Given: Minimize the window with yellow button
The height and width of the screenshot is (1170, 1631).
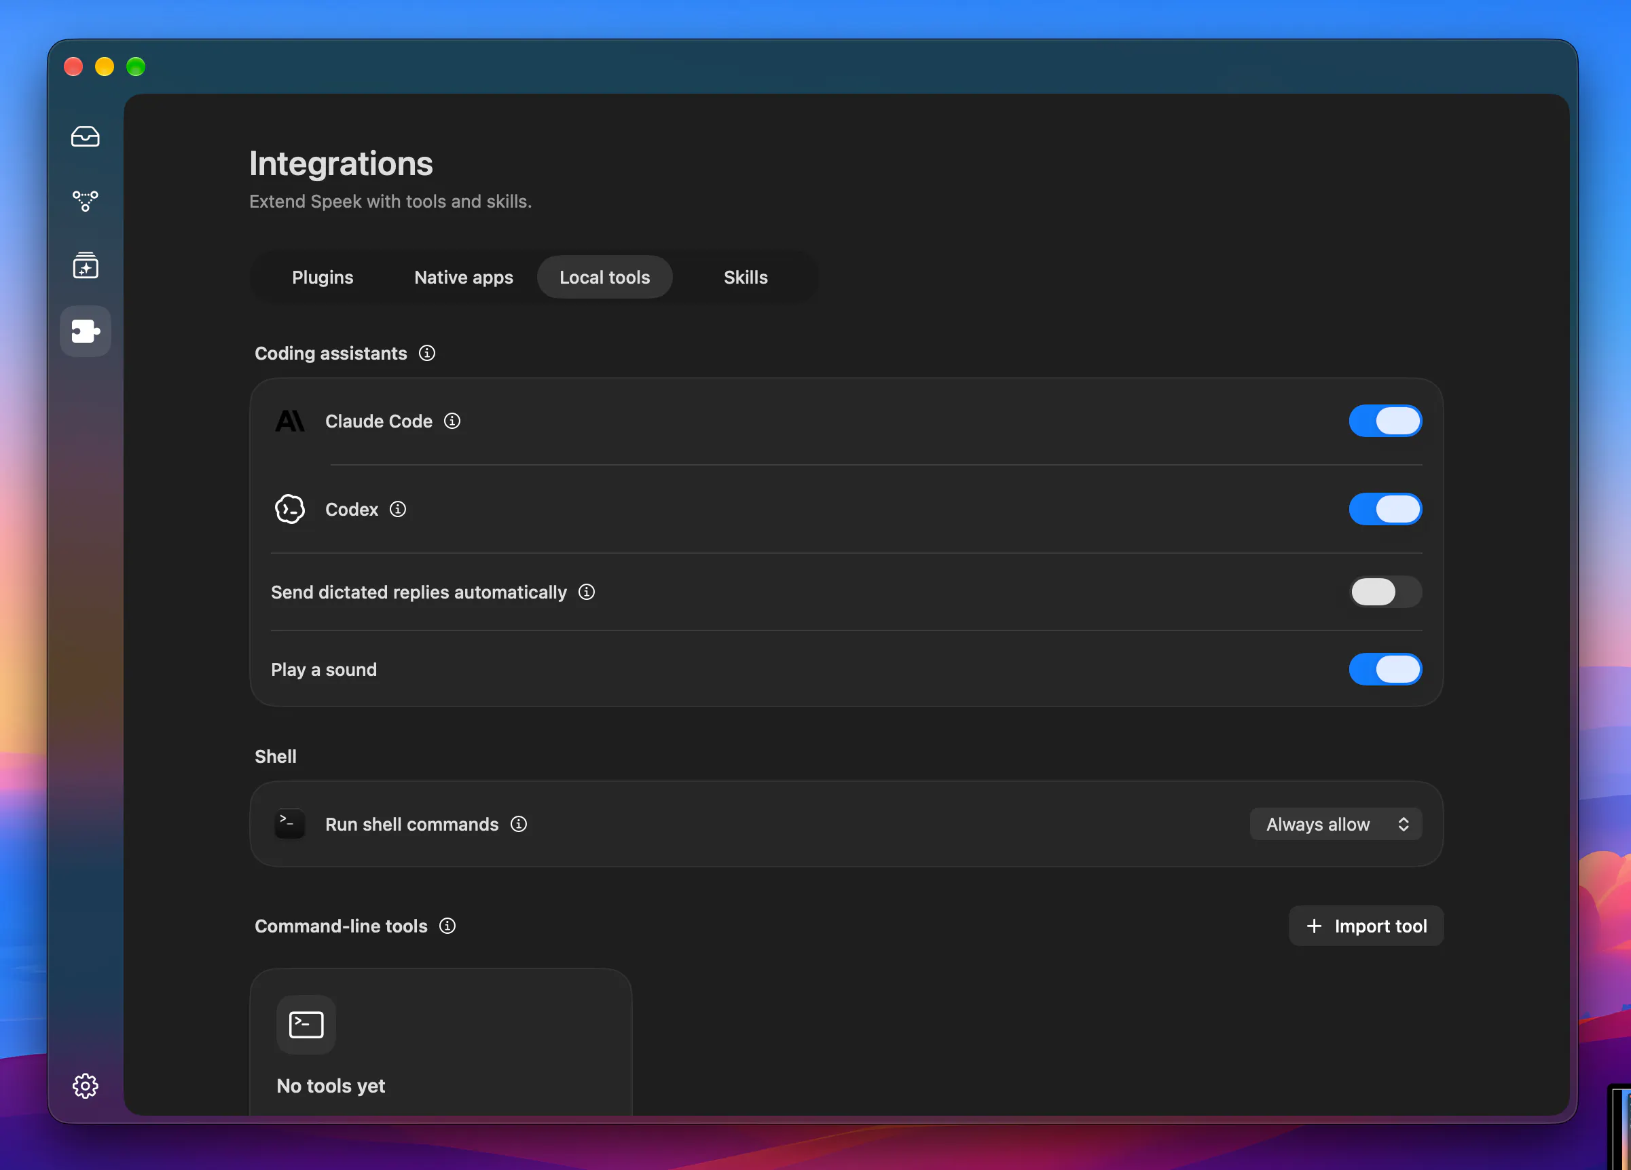Looking at the screenshot, I should click(105, 67).
